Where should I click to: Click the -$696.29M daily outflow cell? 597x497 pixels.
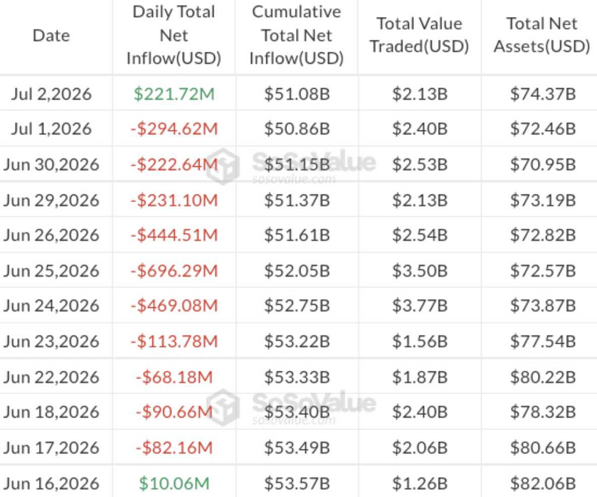pyautogui.click(x=174, y=271)
